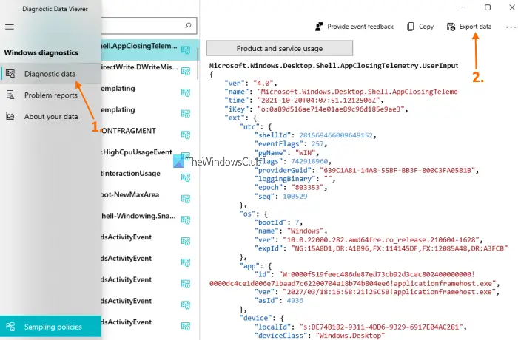Click the feedback person icon

click(319, 27)
